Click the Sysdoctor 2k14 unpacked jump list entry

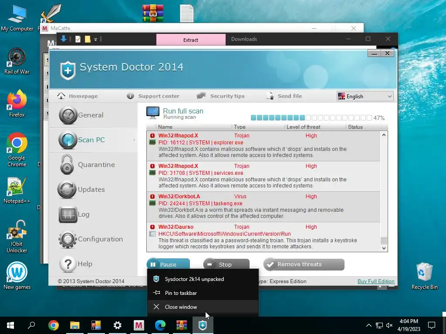(x=203, y=279)
